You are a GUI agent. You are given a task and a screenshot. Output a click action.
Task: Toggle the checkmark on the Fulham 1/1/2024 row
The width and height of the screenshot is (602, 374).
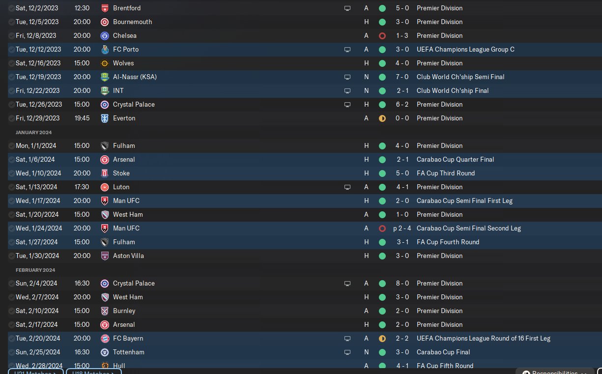point(11,146)
